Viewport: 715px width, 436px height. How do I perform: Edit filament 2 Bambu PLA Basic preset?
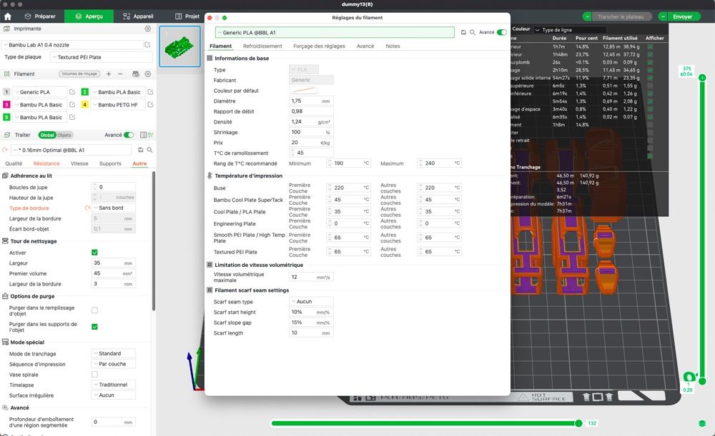[150, 92]
